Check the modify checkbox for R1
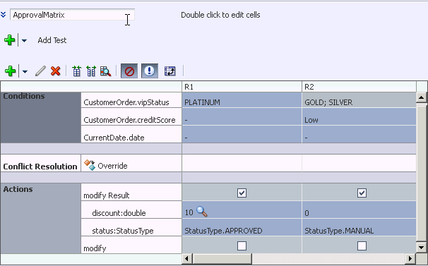This screenshot has width=428, height=266. pyautogui.click(x=242, y=246)
